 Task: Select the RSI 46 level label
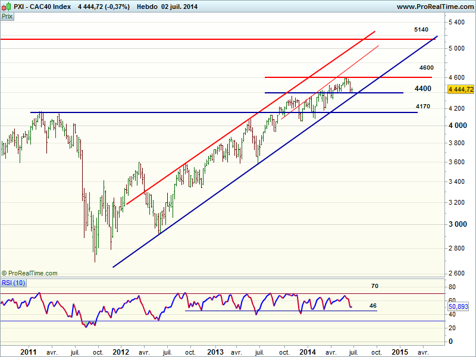point(373,306)
